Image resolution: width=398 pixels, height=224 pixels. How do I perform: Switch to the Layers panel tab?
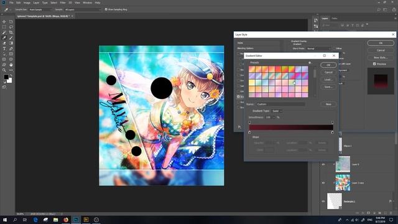tap(325, 18)
